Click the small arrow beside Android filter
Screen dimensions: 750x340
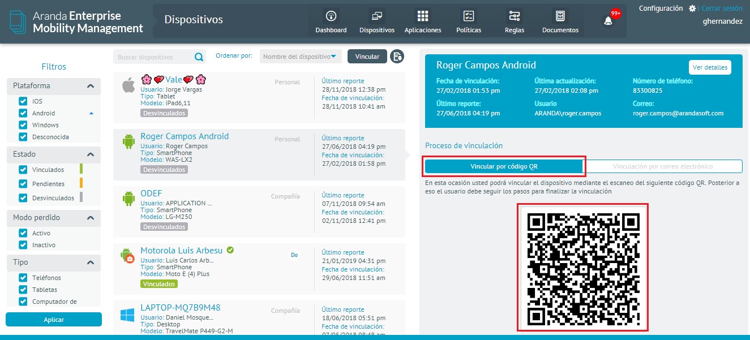91,114
